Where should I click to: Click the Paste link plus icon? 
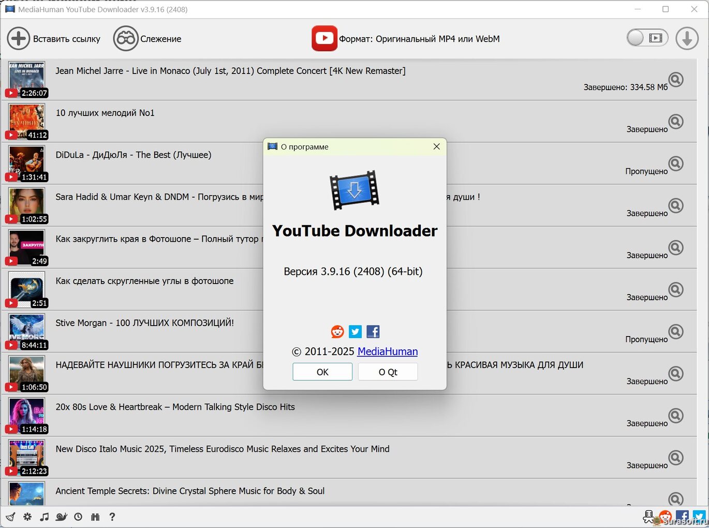[18, 39]
